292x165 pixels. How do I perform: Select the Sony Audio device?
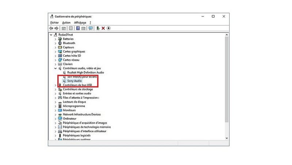point(74,81)
